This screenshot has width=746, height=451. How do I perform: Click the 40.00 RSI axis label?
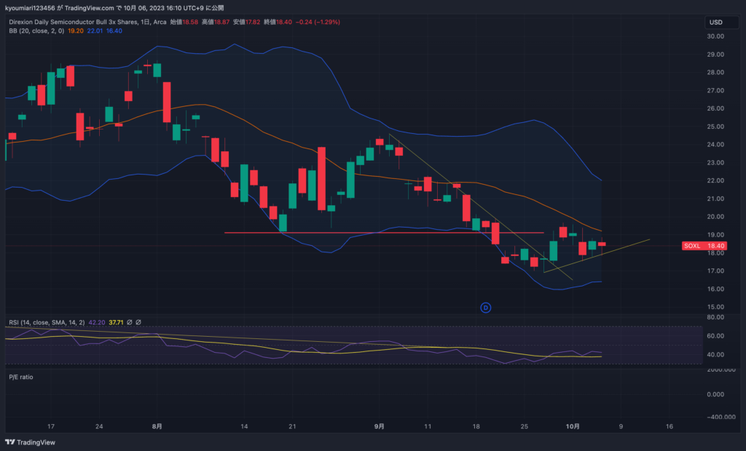(x=715, y=354)
